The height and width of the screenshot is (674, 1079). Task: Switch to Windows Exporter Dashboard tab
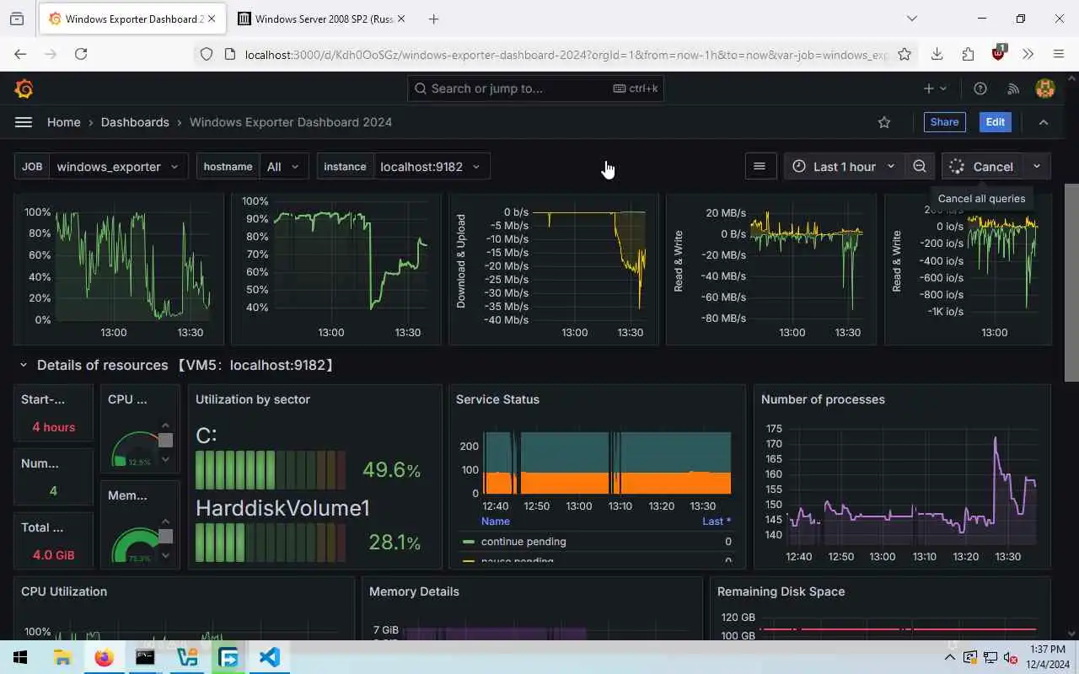click(131, 19)
